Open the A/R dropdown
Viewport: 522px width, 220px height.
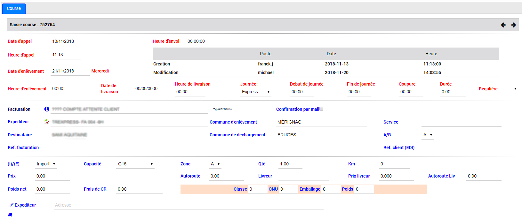coord(428,135)
